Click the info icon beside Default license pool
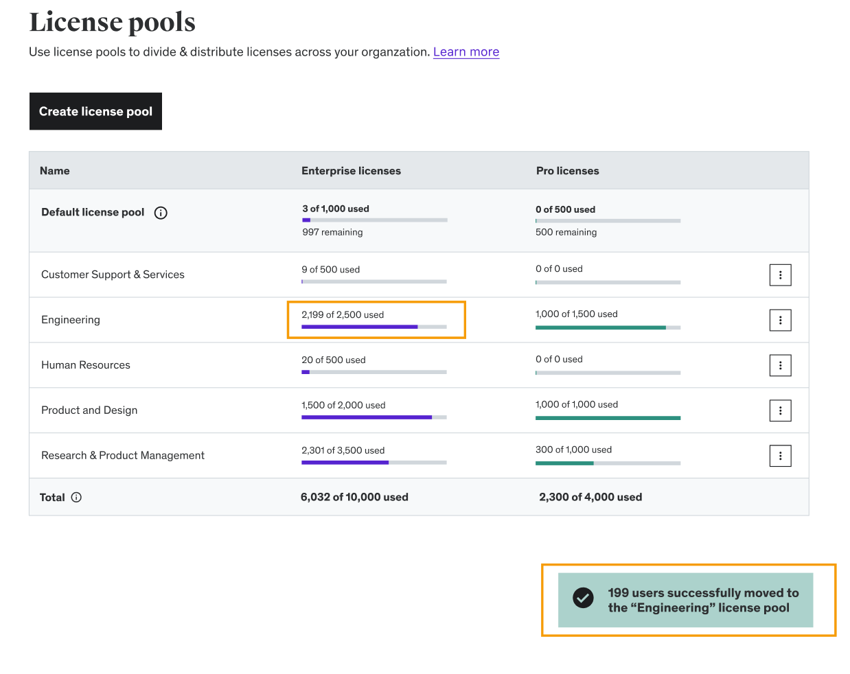Image resolution: width=850 pixels, height=674 pixels. coord(160,213)
